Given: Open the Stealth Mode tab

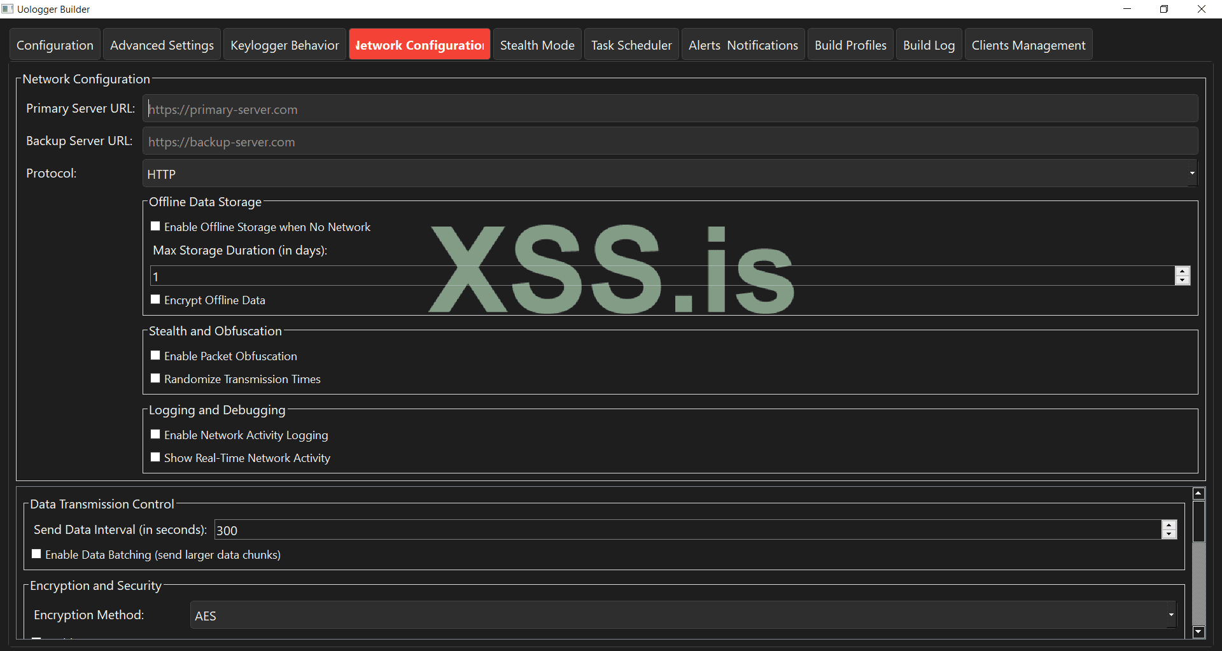Looking at the screenshot, I should (x=537, y=45).
